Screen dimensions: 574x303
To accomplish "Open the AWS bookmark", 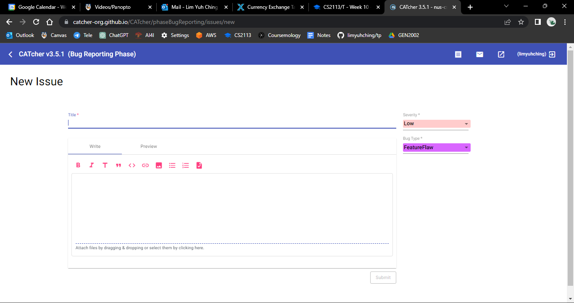I will click(x=206, y=35).
